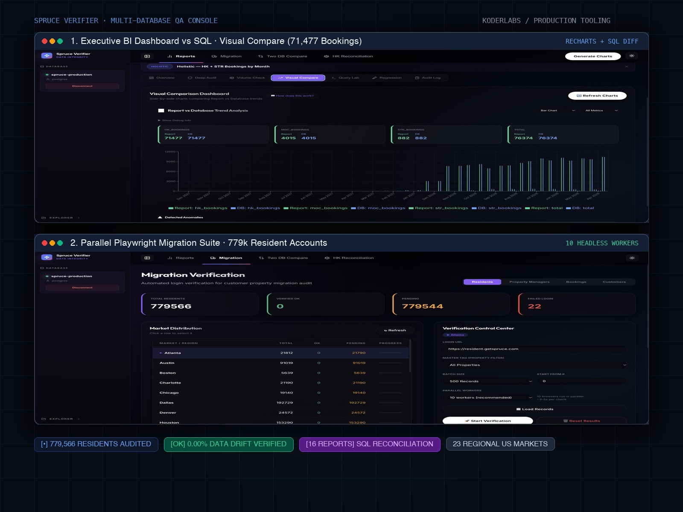Toggle DB: moc_bookings legend series
This screenshot has width=683, height=512.
coord(378,208)
